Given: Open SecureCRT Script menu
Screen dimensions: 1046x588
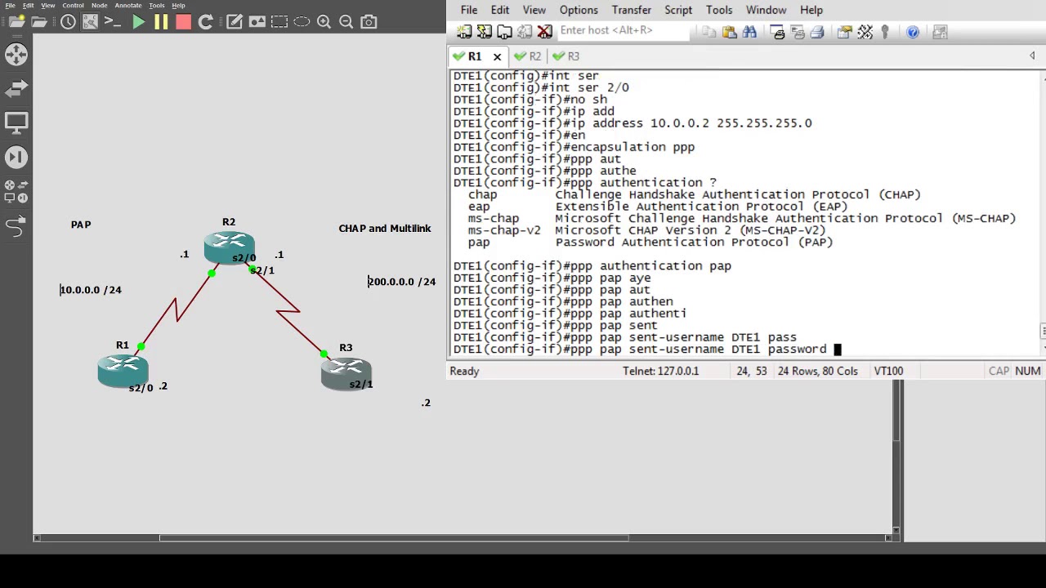Looking at the screenshot, I should coord(678,10).
